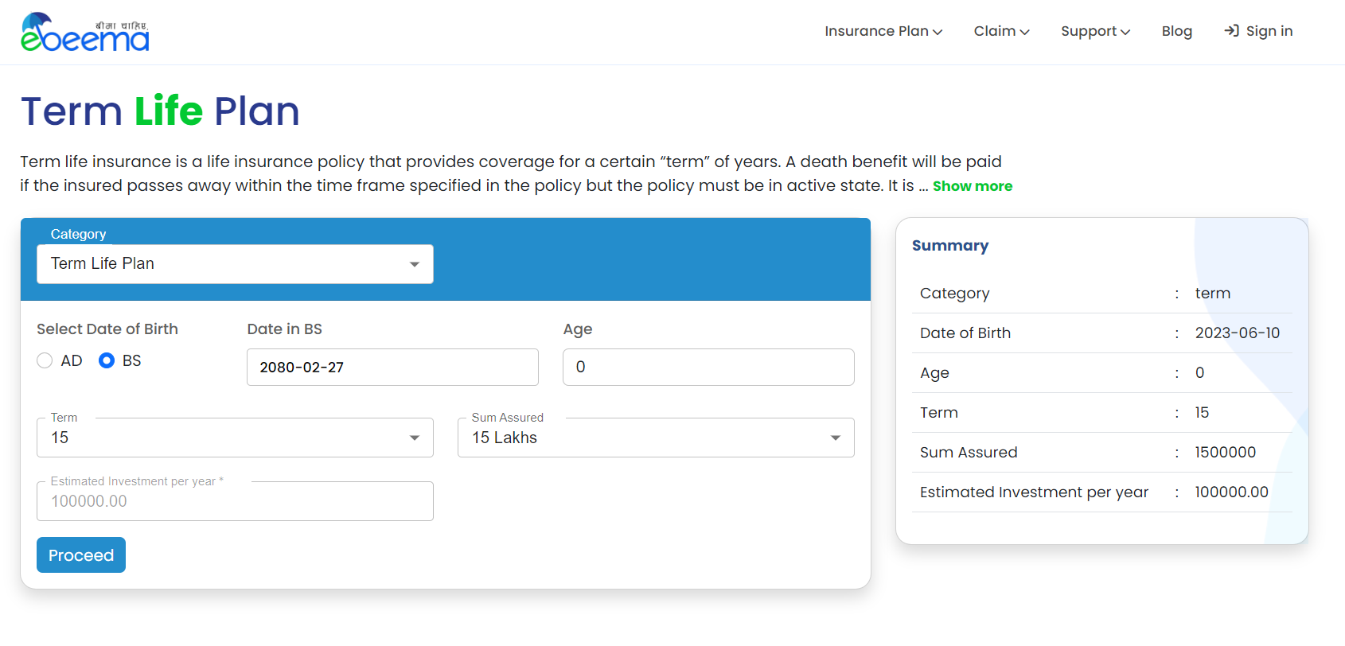Click the ebeema logo
Screen dimensions: 1345x646
click(x=85, y=33)
